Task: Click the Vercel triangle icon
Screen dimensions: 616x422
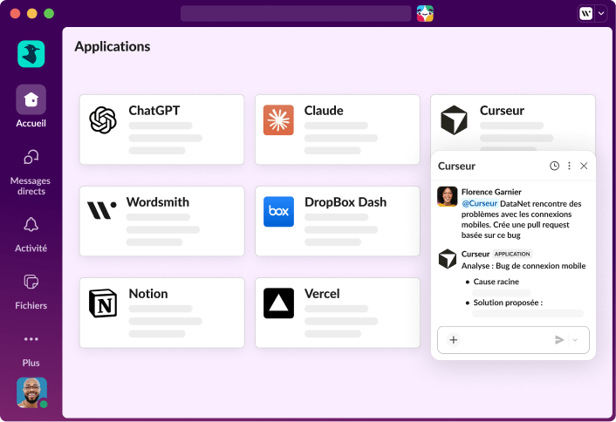Action: [278, 303]
